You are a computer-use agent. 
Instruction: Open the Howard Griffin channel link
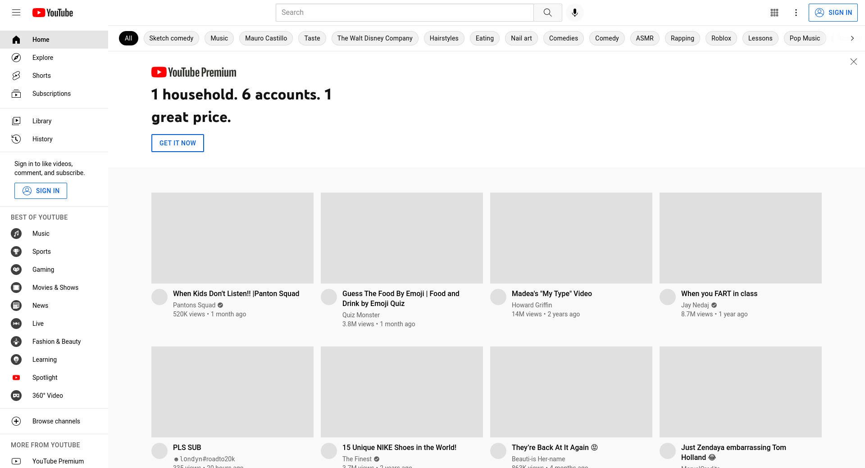point(532,305)
